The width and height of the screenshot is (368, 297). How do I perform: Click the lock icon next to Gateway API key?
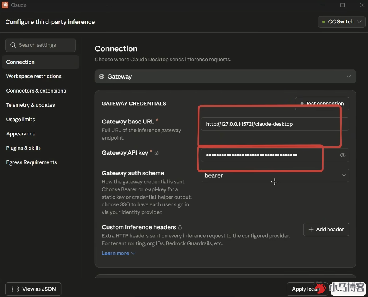(157, 153)
